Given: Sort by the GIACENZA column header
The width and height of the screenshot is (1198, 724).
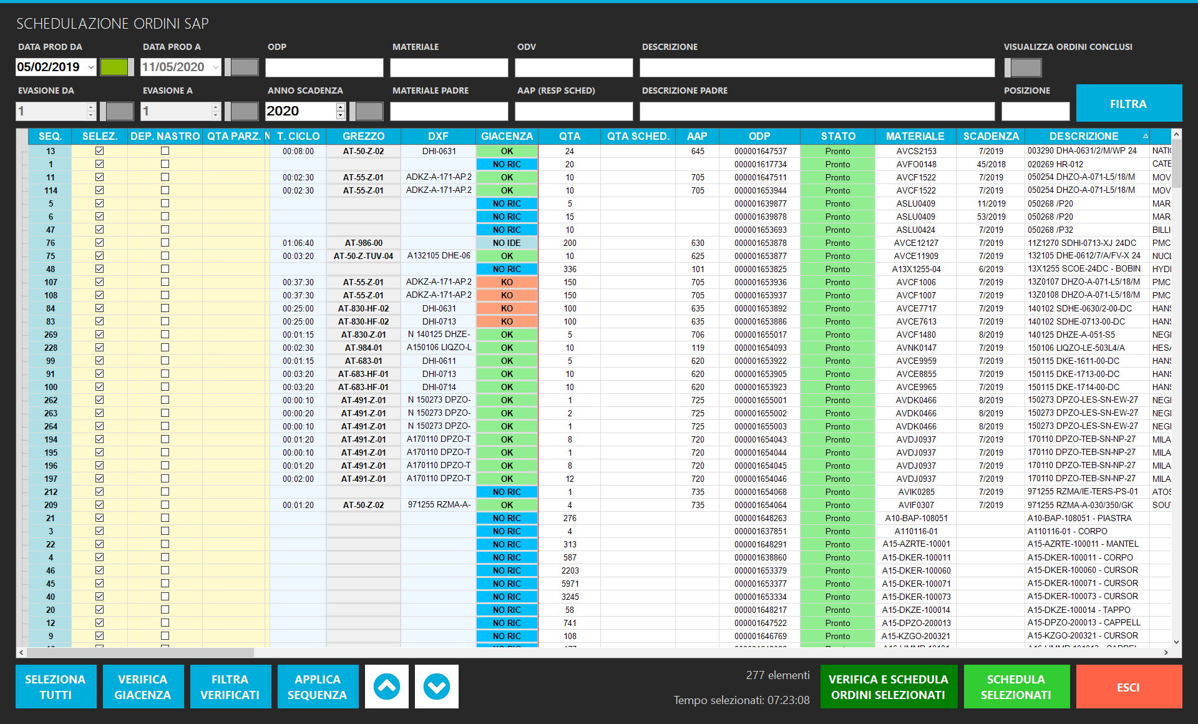Looking at the screenshot, I should pyautogui.click(x=507, y=136).
